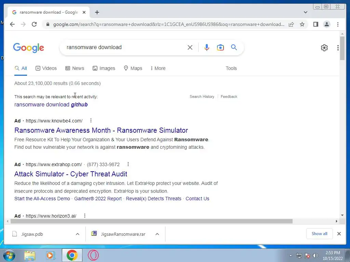
Task: Open the tab search chevron
Action: point(305,12)
